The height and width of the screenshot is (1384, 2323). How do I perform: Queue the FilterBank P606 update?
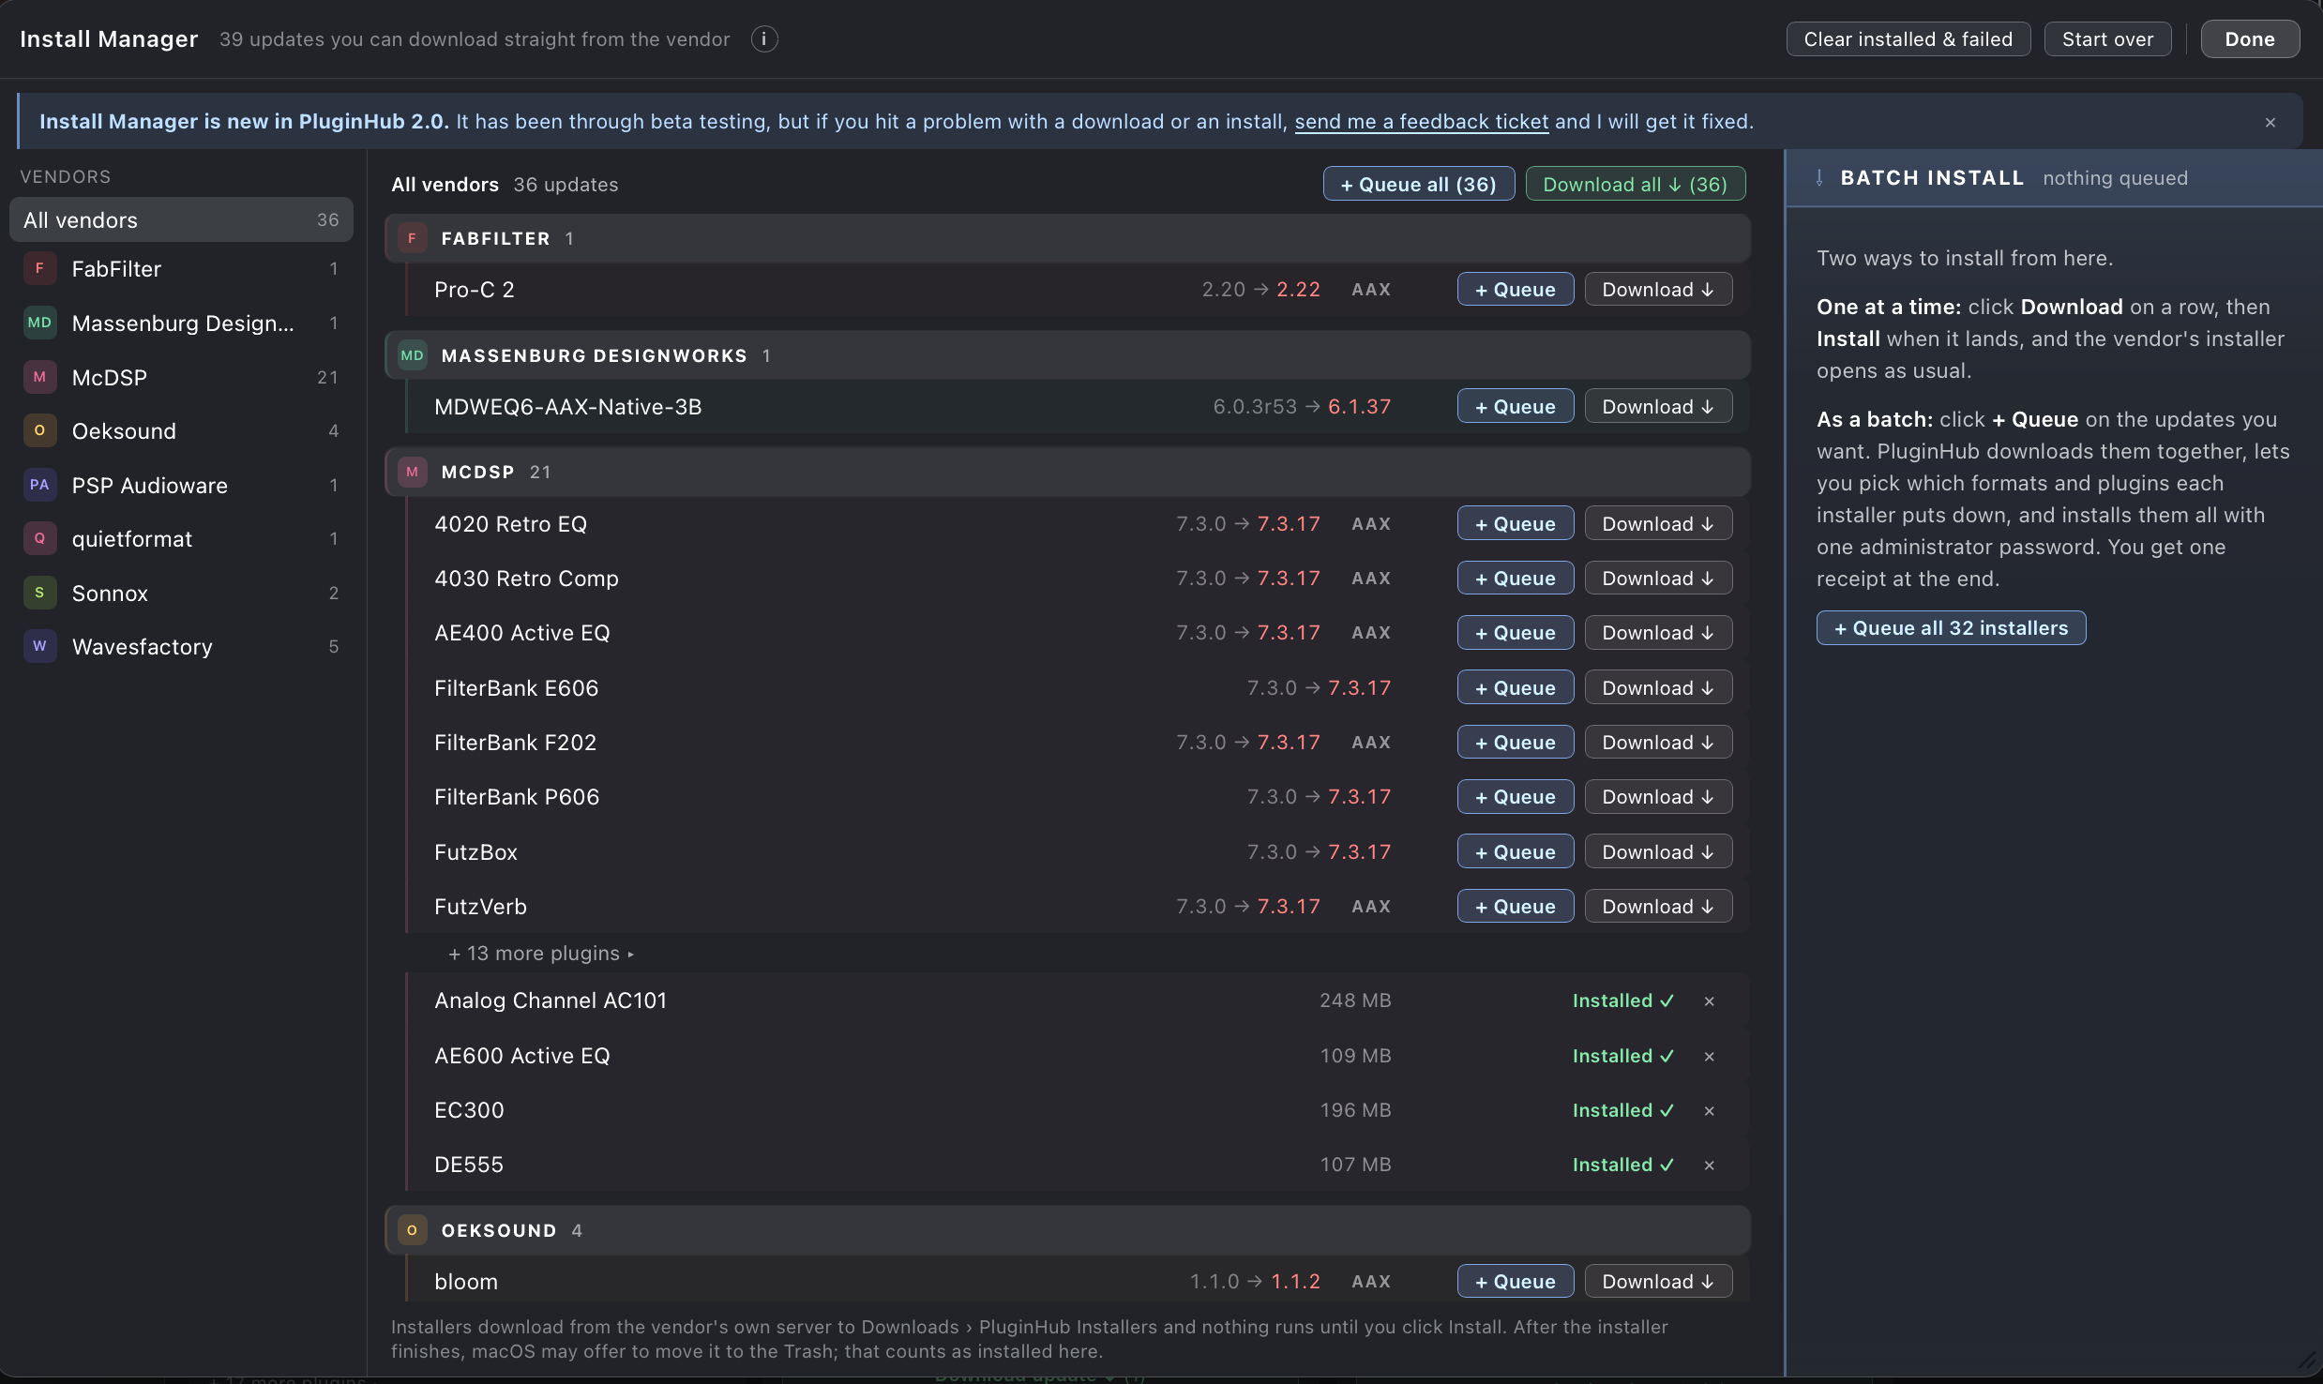coord(1515,797)
